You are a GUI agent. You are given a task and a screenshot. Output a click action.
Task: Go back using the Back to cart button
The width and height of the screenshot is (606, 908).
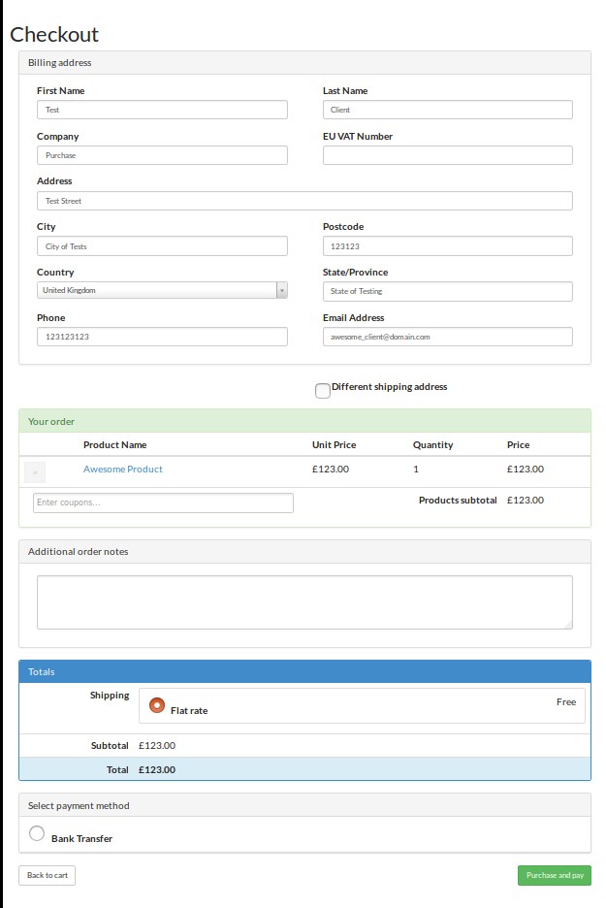pos(47,875)
